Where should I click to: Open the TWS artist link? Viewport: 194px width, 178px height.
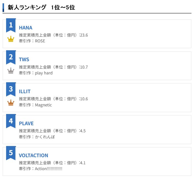point(24,59)
